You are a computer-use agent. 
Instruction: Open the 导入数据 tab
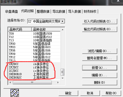74,11
